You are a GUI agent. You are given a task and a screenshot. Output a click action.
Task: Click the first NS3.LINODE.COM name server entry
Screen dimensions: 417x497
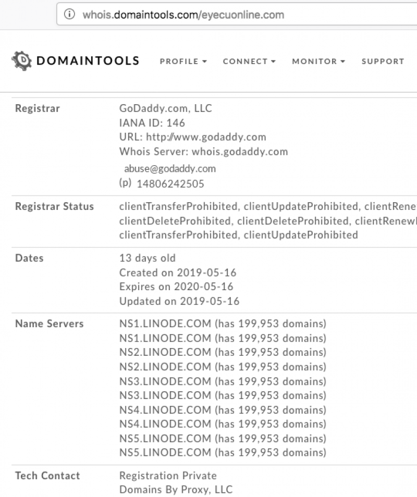point(166,381)
